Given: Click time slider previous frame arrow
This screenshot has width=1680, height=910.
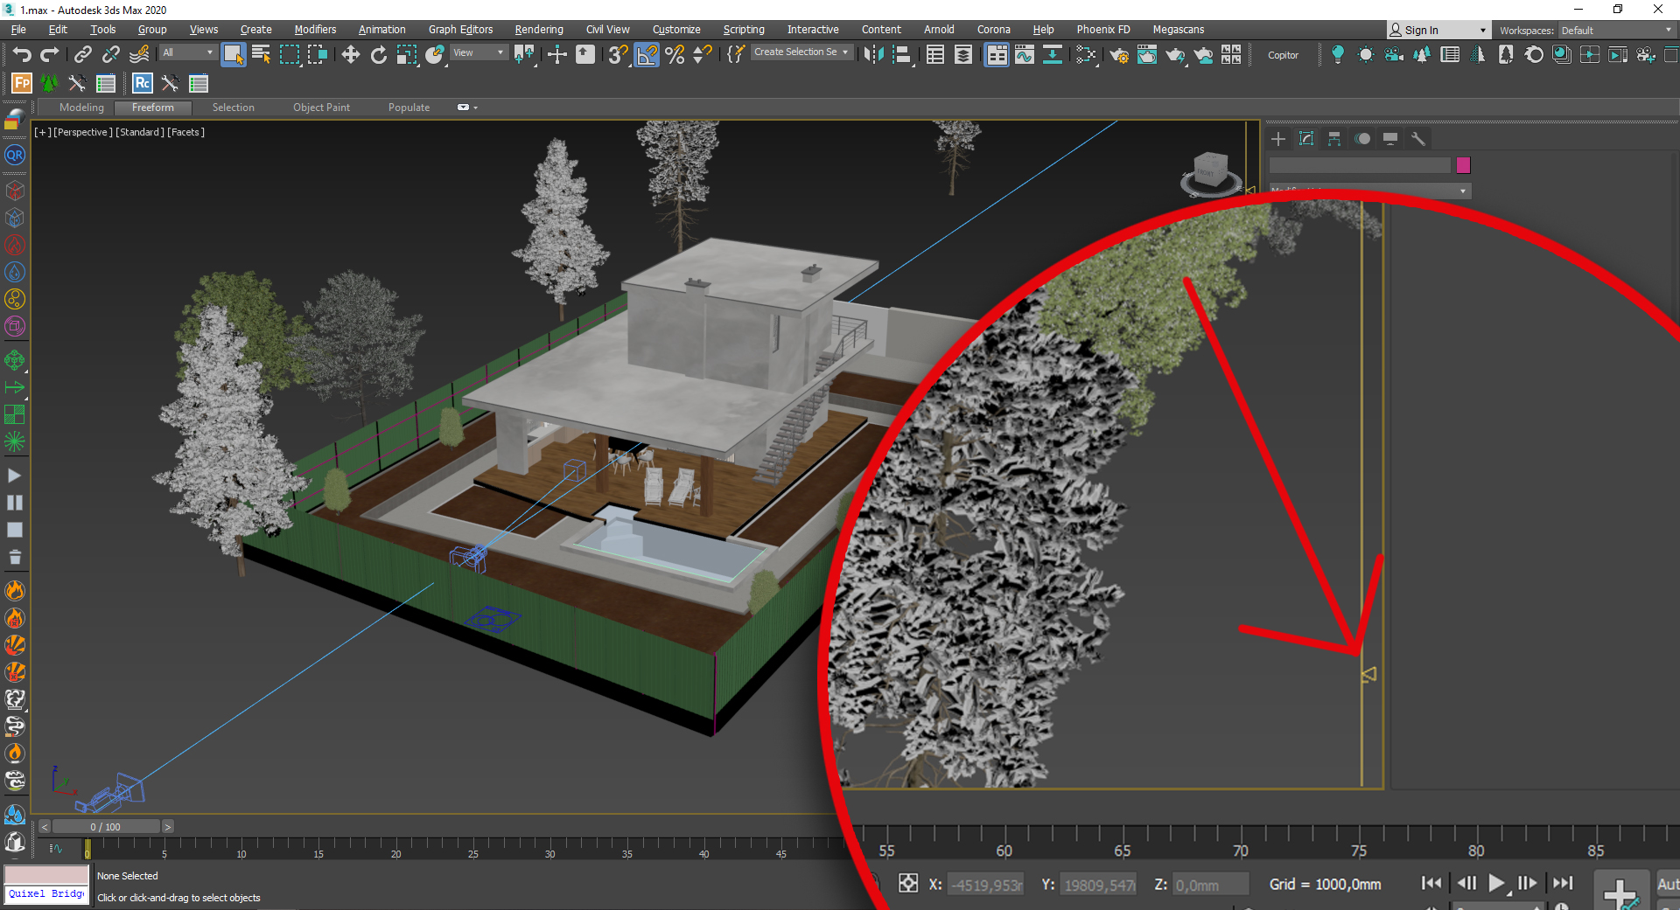Looking at the screenshot, I should [x=45, y=827].
